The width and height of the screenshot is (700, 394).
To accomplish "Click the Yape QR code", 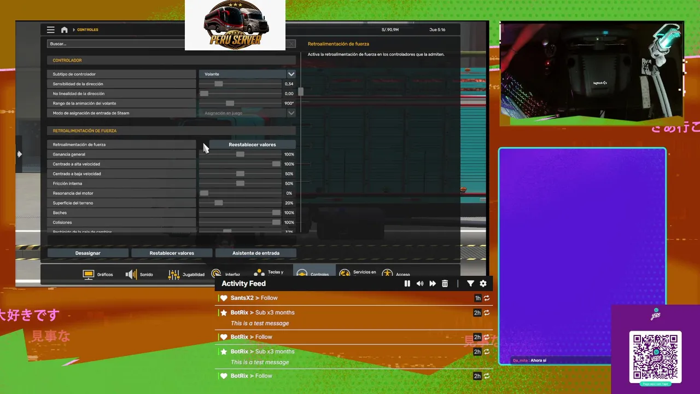I will (x=655, y=357).
